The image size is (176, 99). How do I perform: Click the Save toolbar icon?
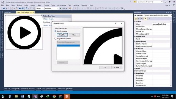pyautogui.click(x=20, y=9)
